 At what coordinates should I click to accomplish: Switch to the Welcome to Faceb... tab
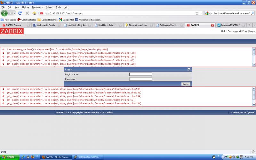pos(46,25)
